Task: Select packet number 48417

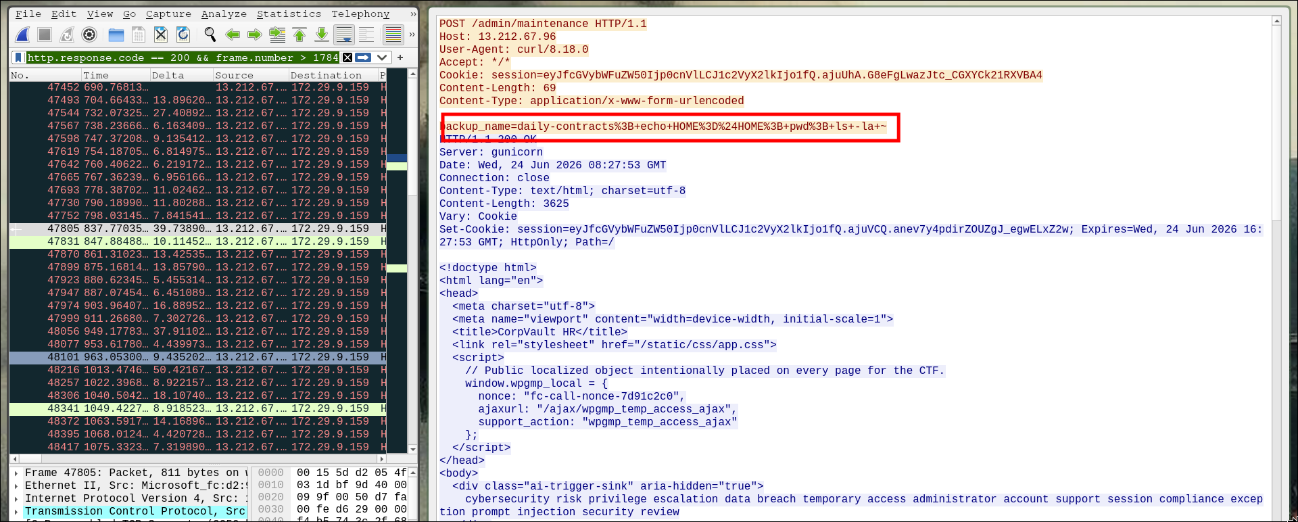Action: (x=198, y=447)
